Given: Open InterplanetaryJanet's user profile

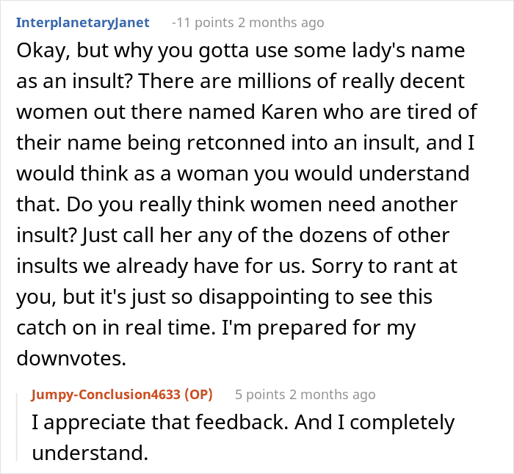Looking at the screenshot, I should [82, 23].
